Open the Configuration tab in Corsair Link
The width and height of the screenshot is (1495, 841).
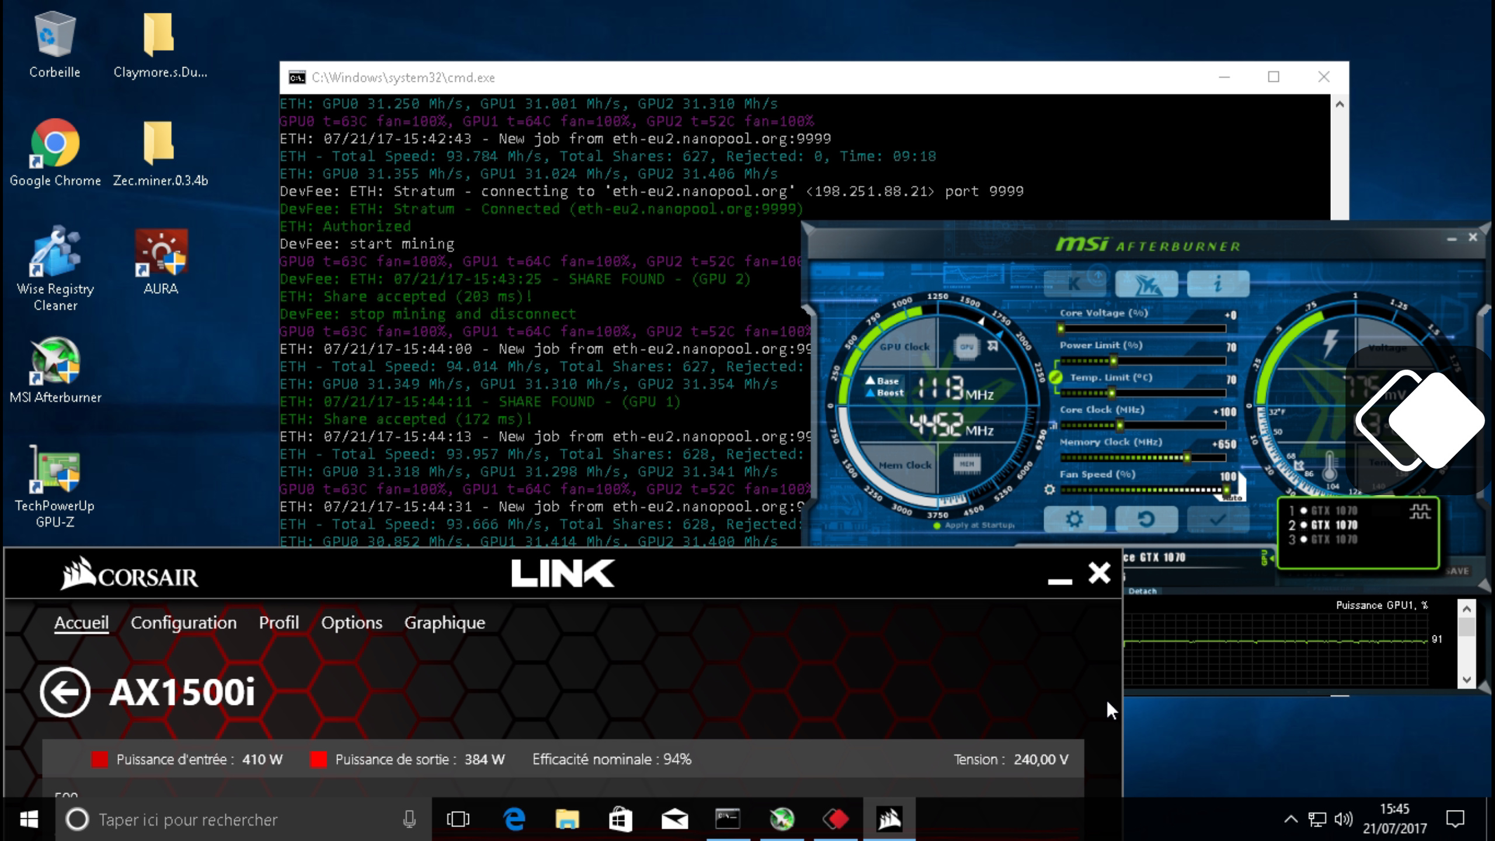pyautogui.click(x=183, y=623)
